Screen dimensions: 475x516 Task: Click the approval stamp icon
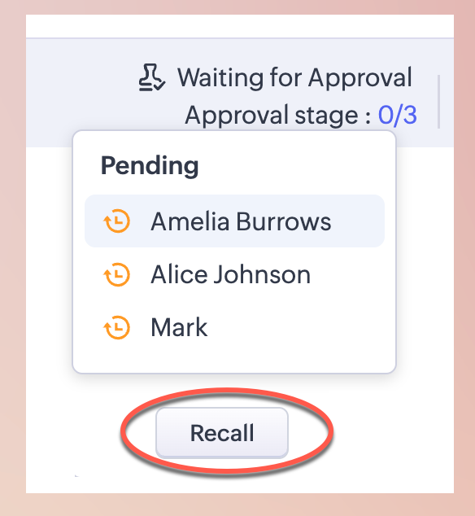151,77
